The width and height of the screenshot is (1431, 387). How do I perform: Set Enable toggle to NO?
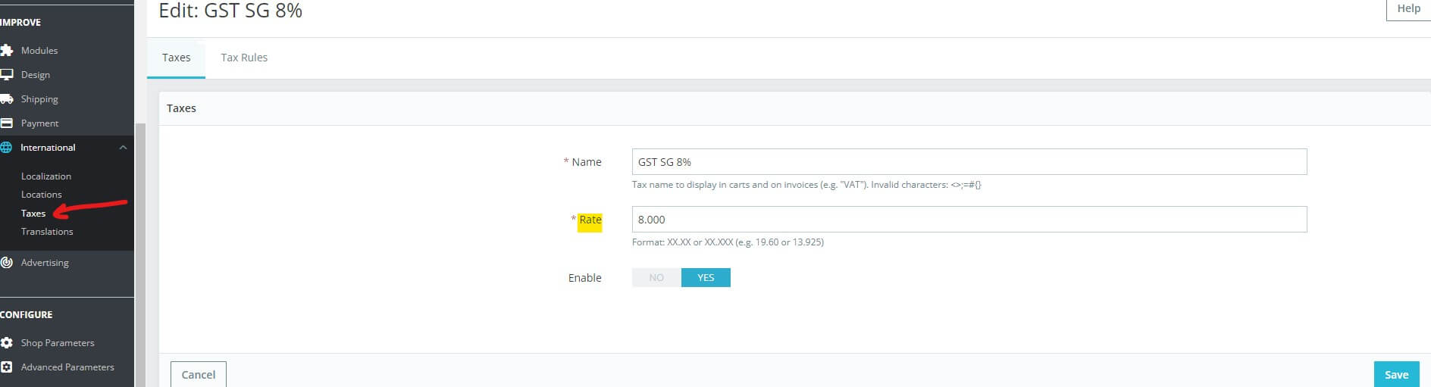pyautogui.click(x=656, y=278)
